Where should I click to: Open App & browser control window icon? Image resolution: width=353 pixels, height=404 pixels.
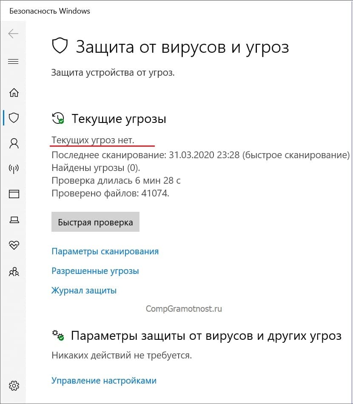[x=14, y=194]
